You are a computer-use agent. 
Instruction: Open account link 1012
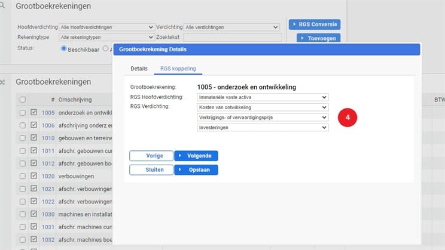(48, 163)
